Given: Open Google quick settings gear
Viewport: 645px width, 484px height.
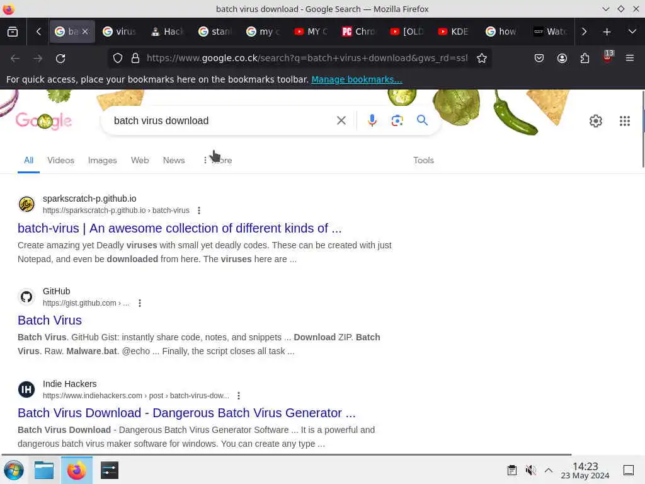Looking at the screenshot, I should 596,121.
